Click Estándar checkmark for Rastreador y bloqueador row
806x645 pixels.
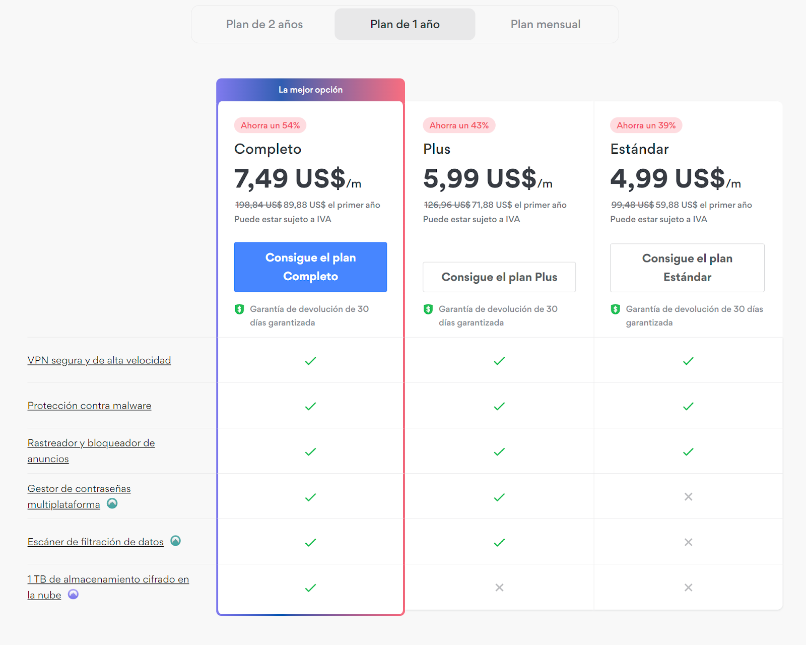coord(688,451)
